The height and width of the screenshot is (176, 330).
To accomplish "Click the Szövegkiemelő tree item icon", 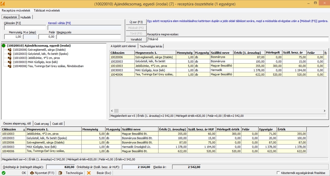I will (10, 50).
